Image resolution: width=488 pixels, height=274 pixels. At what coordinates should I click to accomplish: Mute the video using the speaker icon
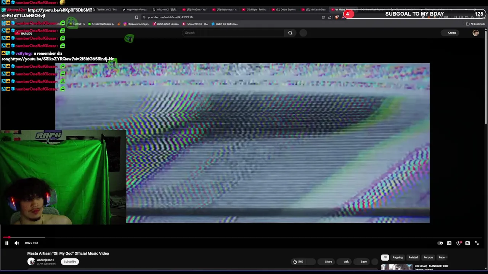tap(17, 243)
